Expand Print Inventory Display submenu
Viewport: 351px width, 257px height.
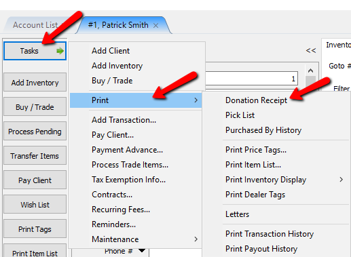[x=276, y=180]
